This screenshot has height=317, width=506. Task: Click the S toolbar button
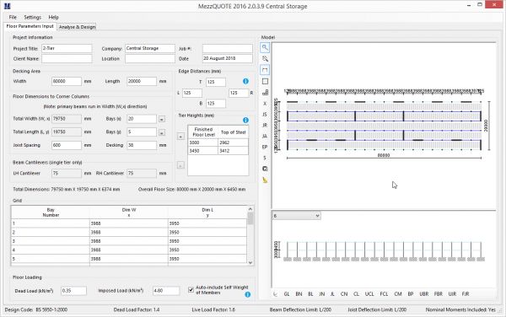[x=265, y=158]
